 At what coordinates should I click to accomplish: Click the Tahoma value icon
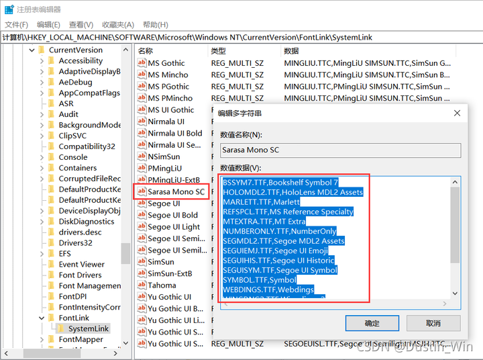coord(142,285)
